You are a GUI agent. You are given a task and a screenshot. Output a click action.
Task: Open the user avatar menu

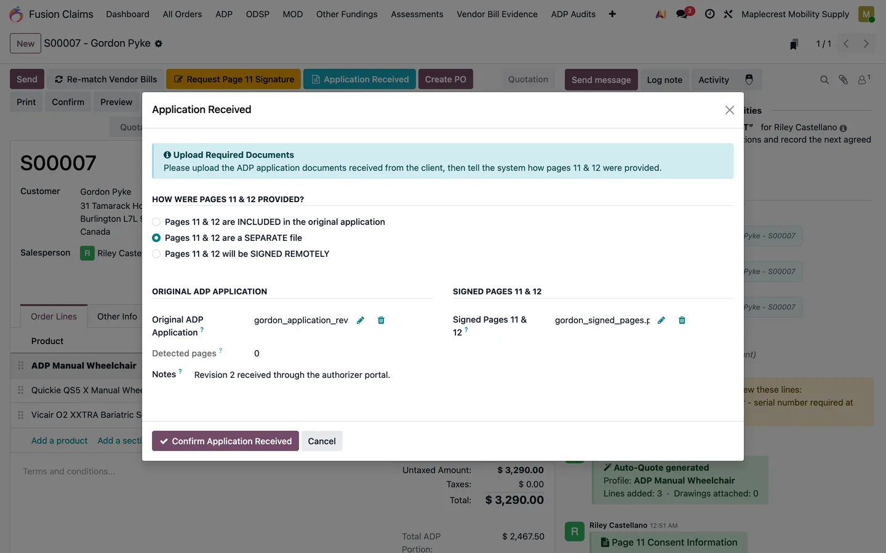click(x=866, y=14)
